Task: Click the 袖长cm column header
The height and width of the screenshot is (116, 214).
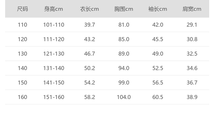Action: [x=158, y=9]
